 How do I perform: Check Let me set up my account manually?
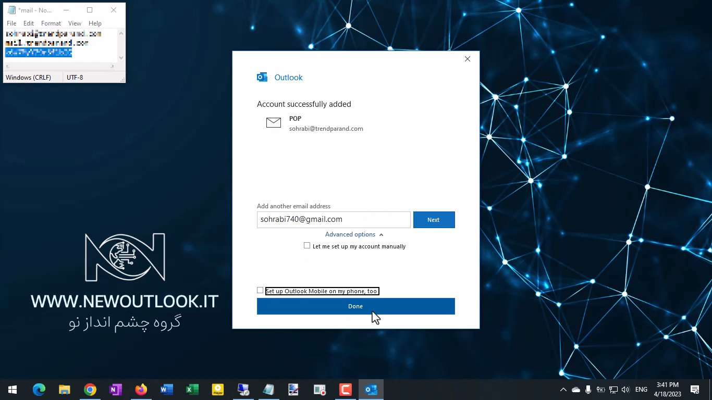(307, 246)
